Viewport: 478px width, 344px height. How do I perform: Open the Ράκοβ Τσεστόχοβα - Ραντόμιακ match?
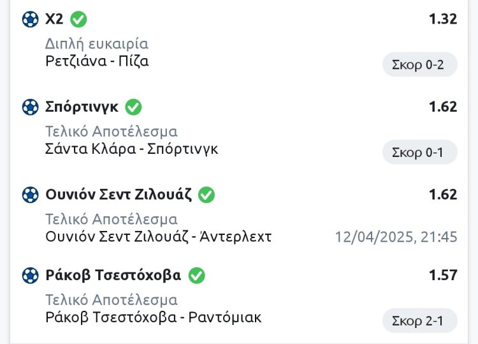(x=154, y=317)
